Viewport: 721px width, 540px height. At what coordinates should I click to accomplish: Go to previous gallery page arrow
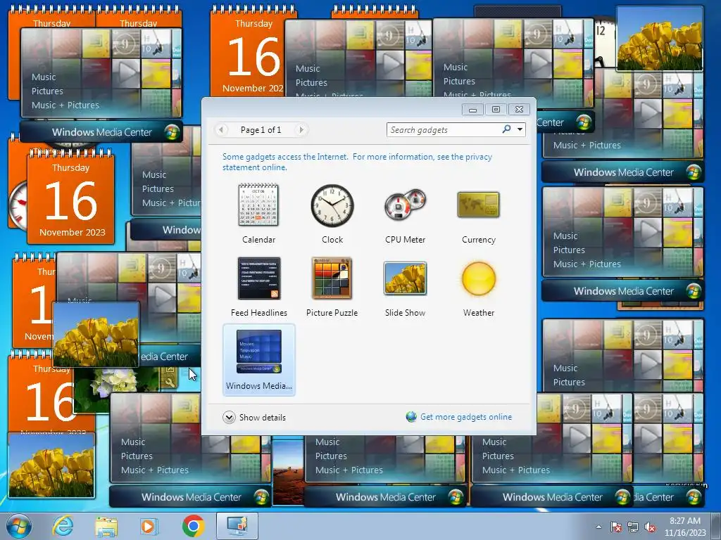click(221, 130)
